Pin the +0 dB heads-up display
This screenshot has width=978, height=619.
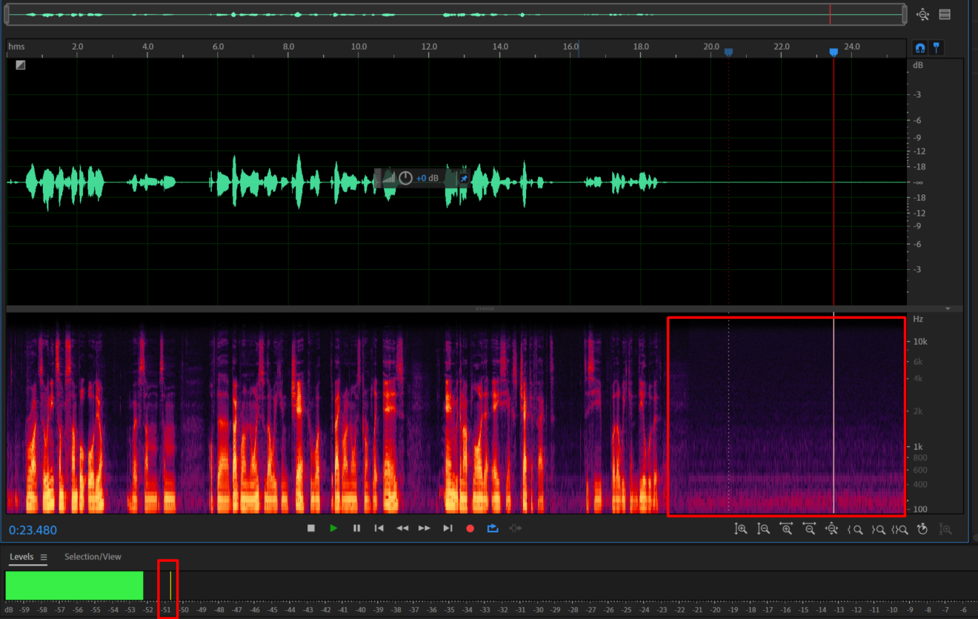coord(464,178)
